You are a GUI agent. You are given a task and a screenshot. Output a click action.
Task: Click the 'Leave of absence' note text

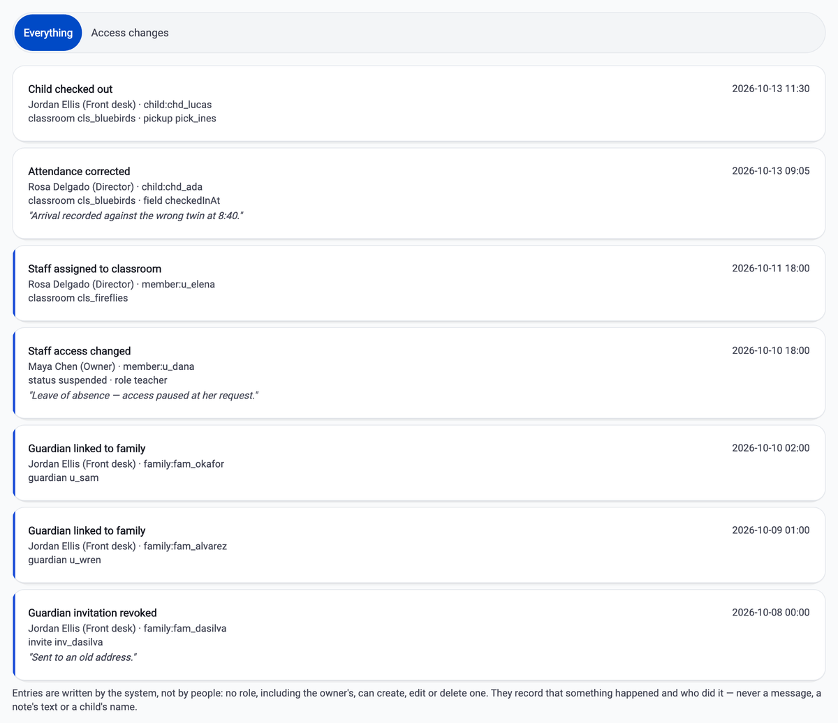tap(143, 396)
